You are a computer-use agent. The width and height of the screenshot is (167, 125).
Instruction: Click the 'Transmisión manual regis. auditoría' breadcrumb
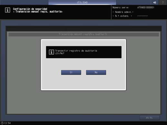(x=38, y=12)
